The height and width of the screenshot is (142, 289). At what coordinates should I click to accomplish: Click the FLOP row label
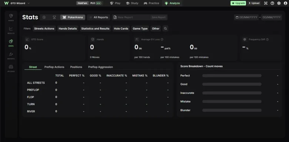click(x=30, y=97)
